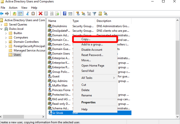Viewport: 180px width, 124px height.
Task: Select Rename in context menu
Action: (x=95, y=95)
